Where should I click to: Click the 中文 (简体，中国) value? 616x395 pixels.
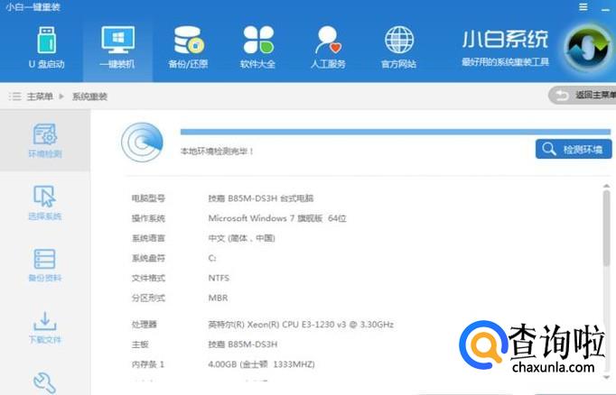[x=241, y=238]
